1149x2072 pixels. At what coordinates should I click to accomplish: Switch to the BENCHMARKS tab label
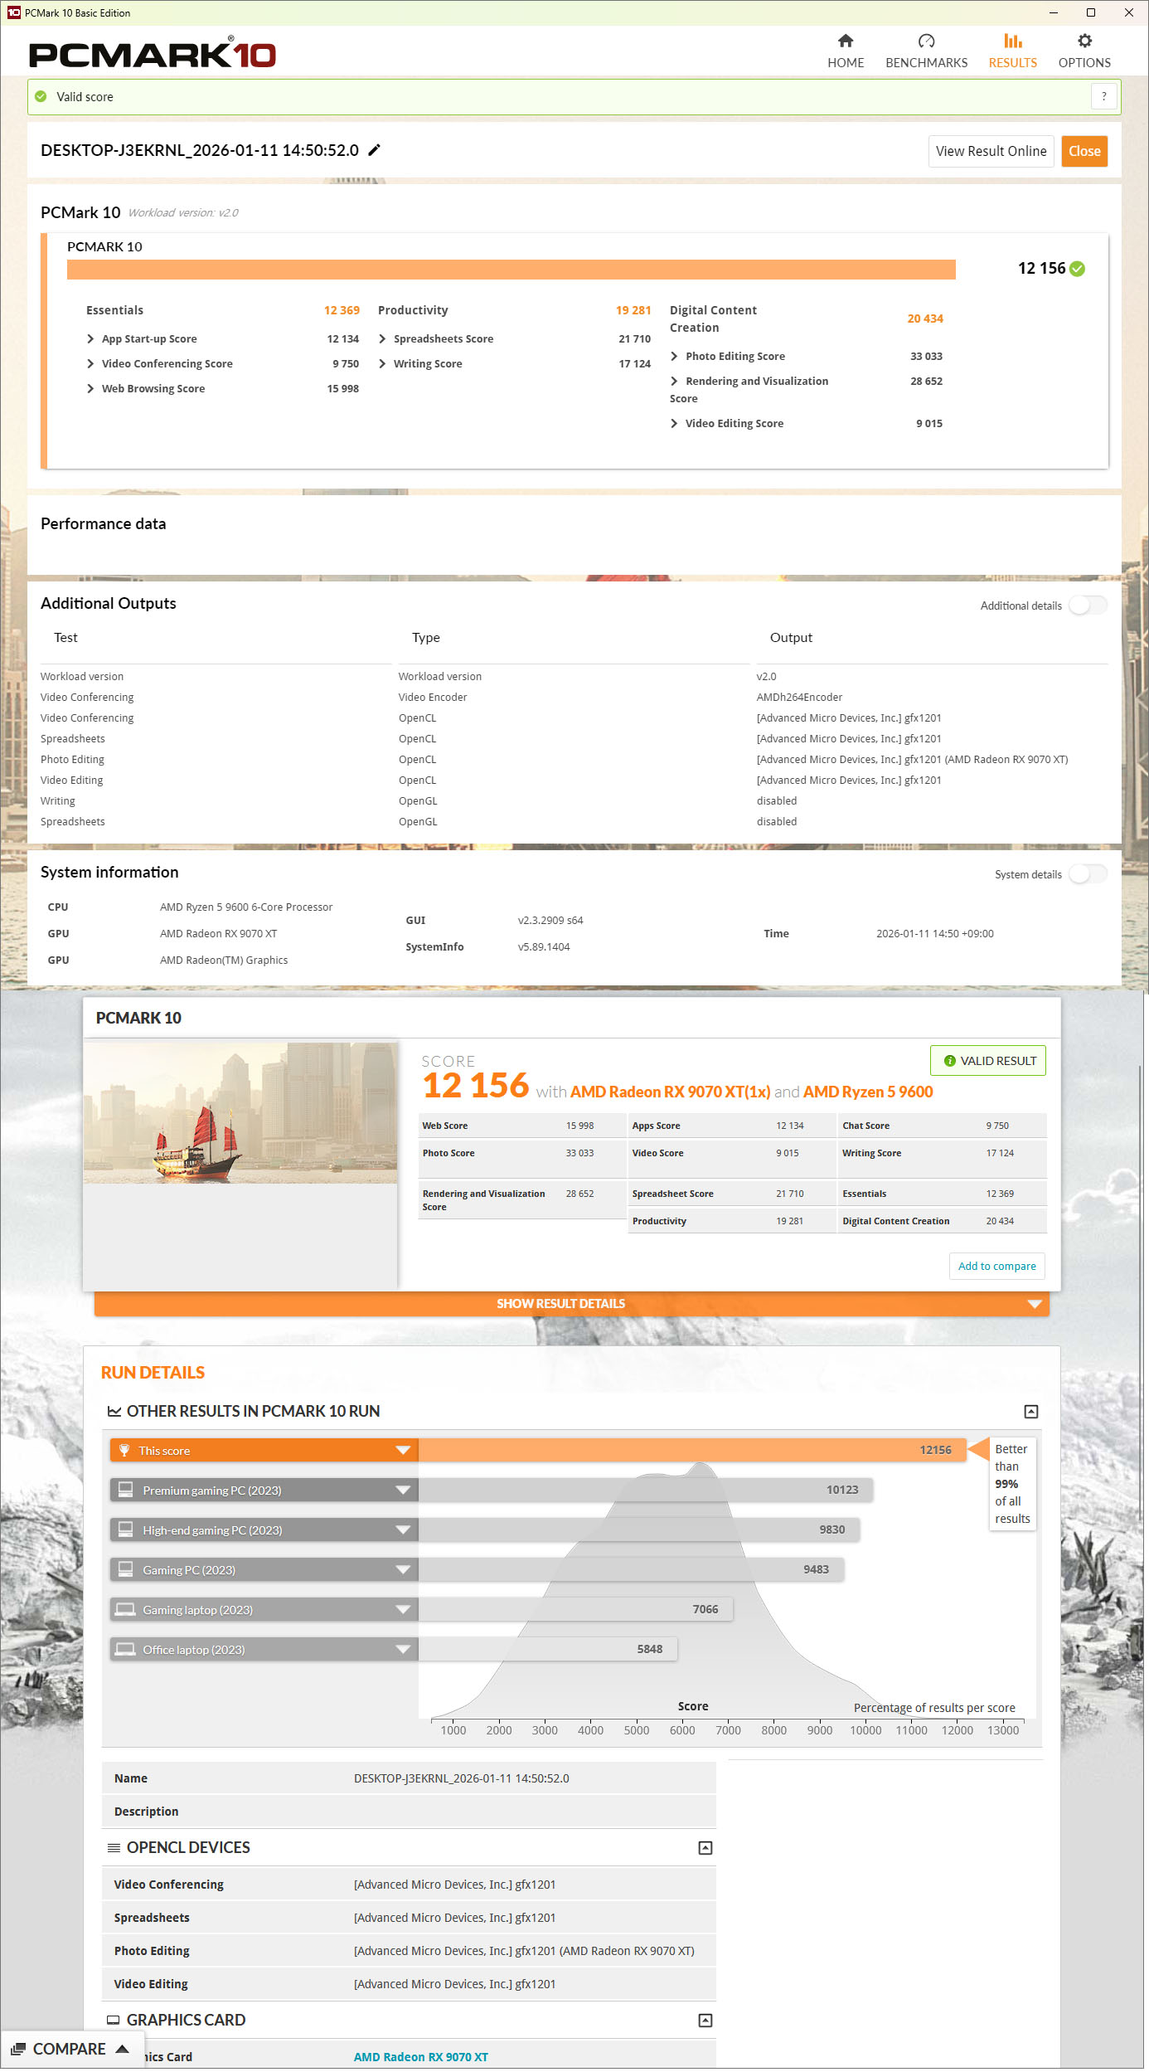coord(926,63)
